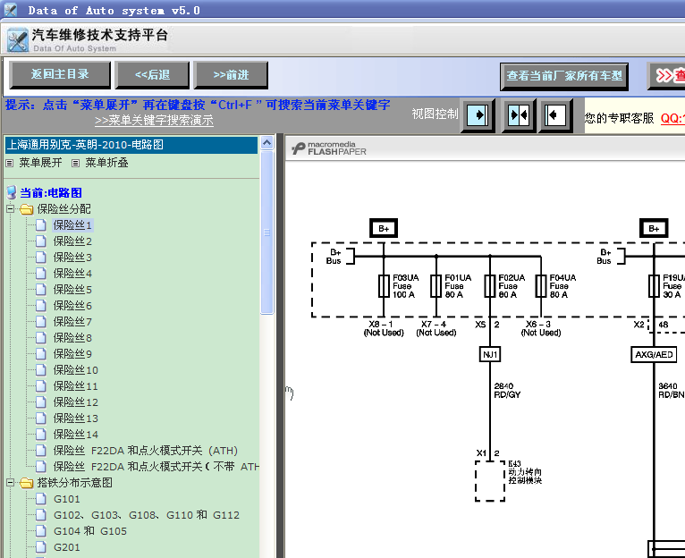Expand all menus with 菜单展开
The width and height of the screenshot is (685, 558).
(x=40, y=163)
